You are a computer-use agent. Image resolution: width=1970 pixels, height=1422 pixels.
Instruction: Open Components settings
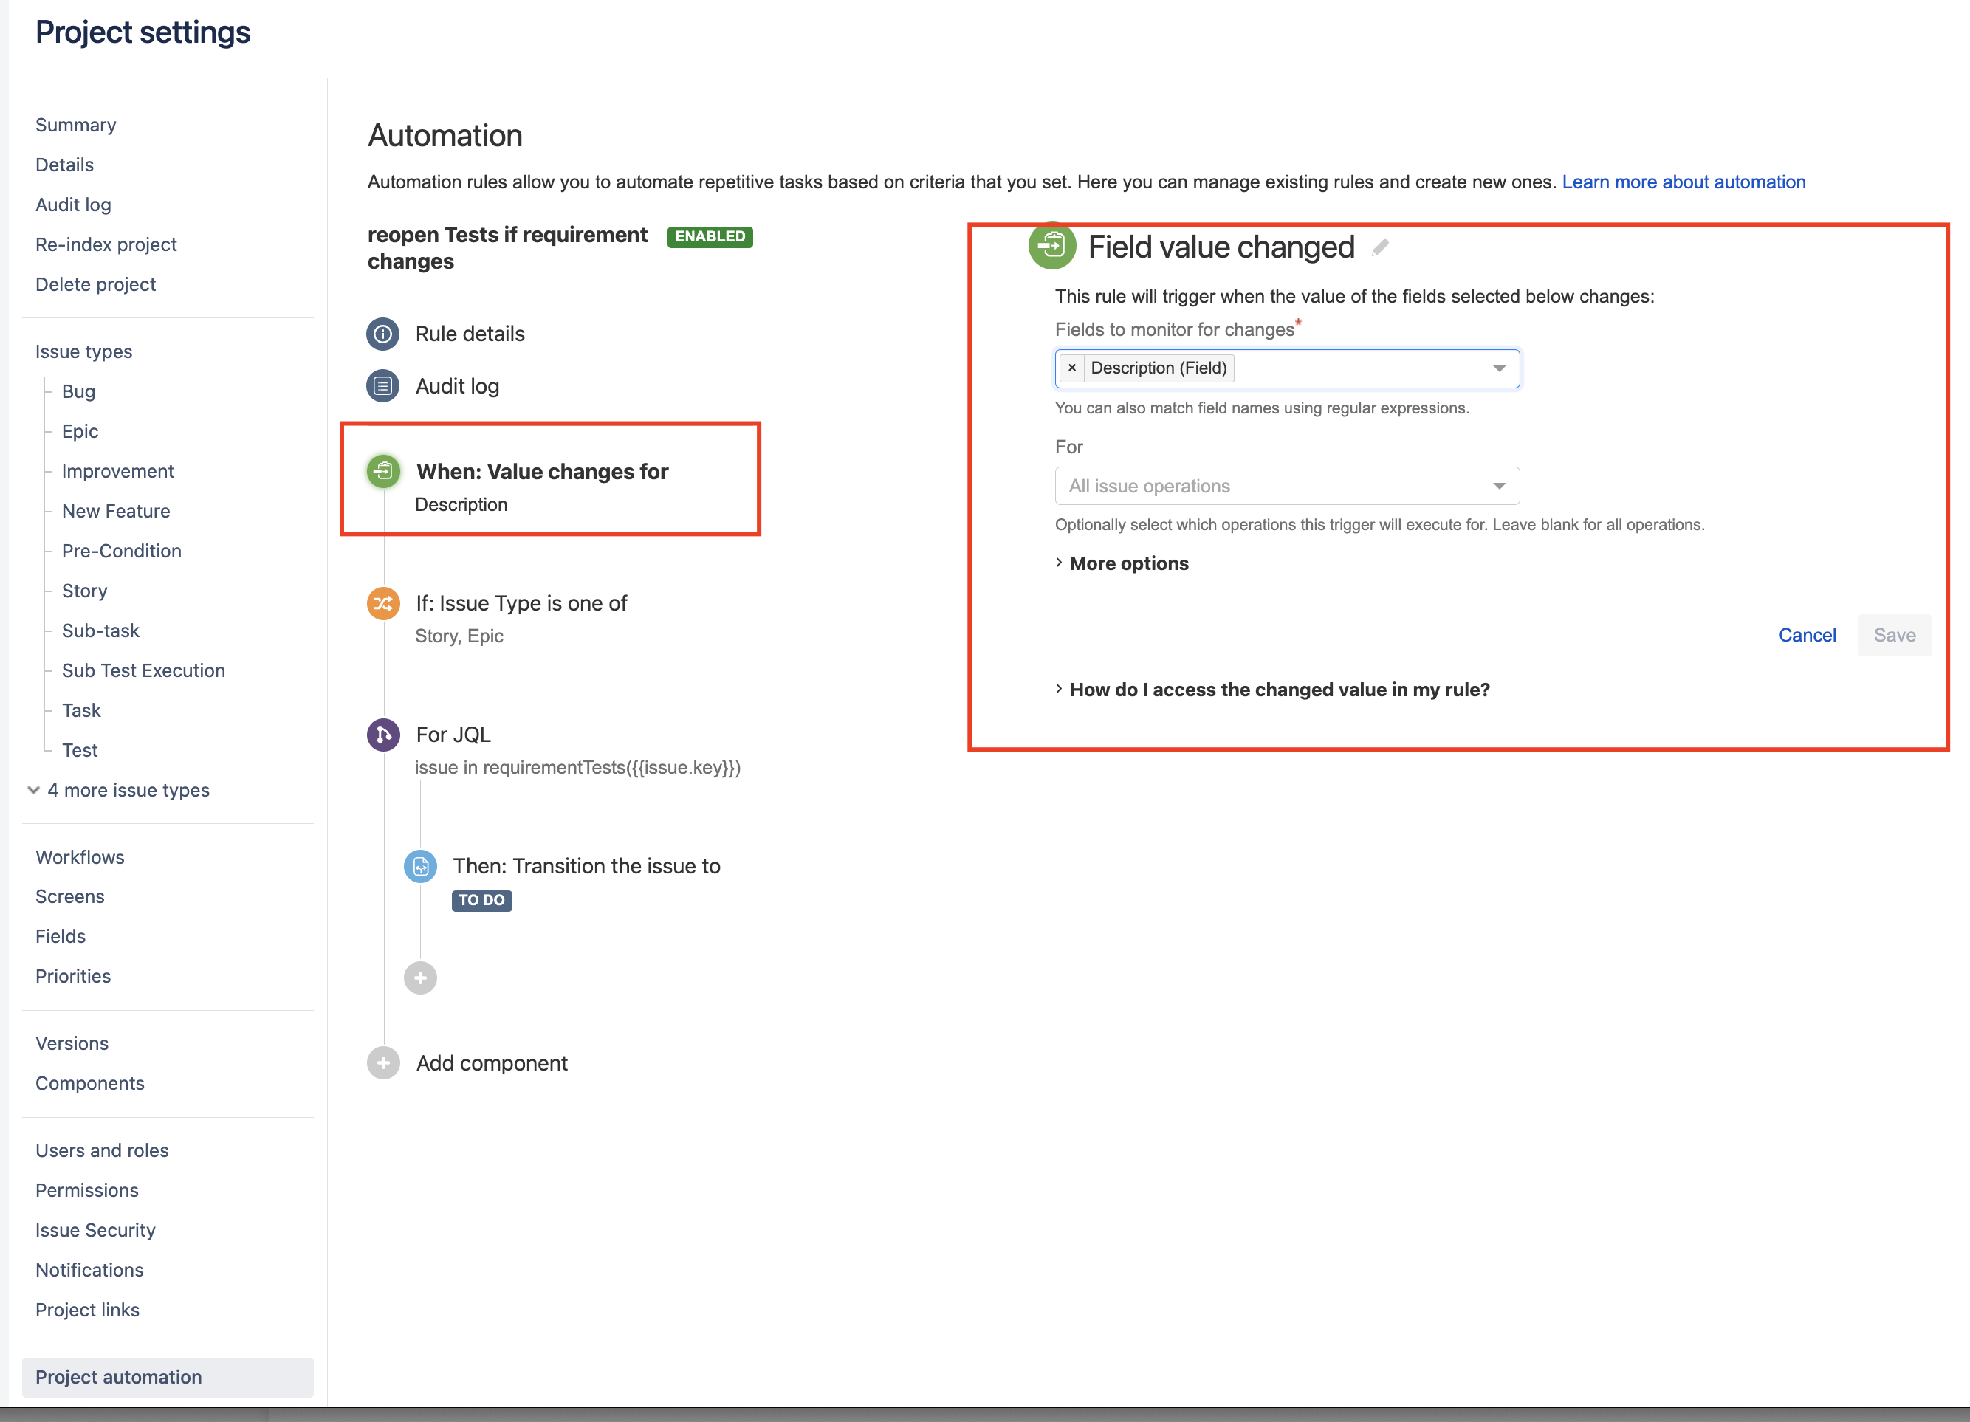coord(89,1084)
